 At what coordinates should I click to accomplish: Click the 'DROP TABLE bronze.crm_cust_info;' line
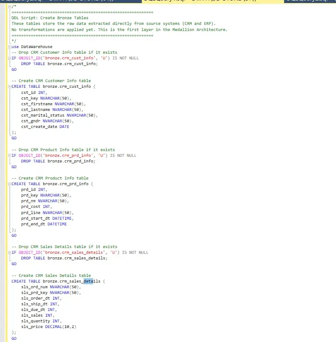tap(59, 64)
